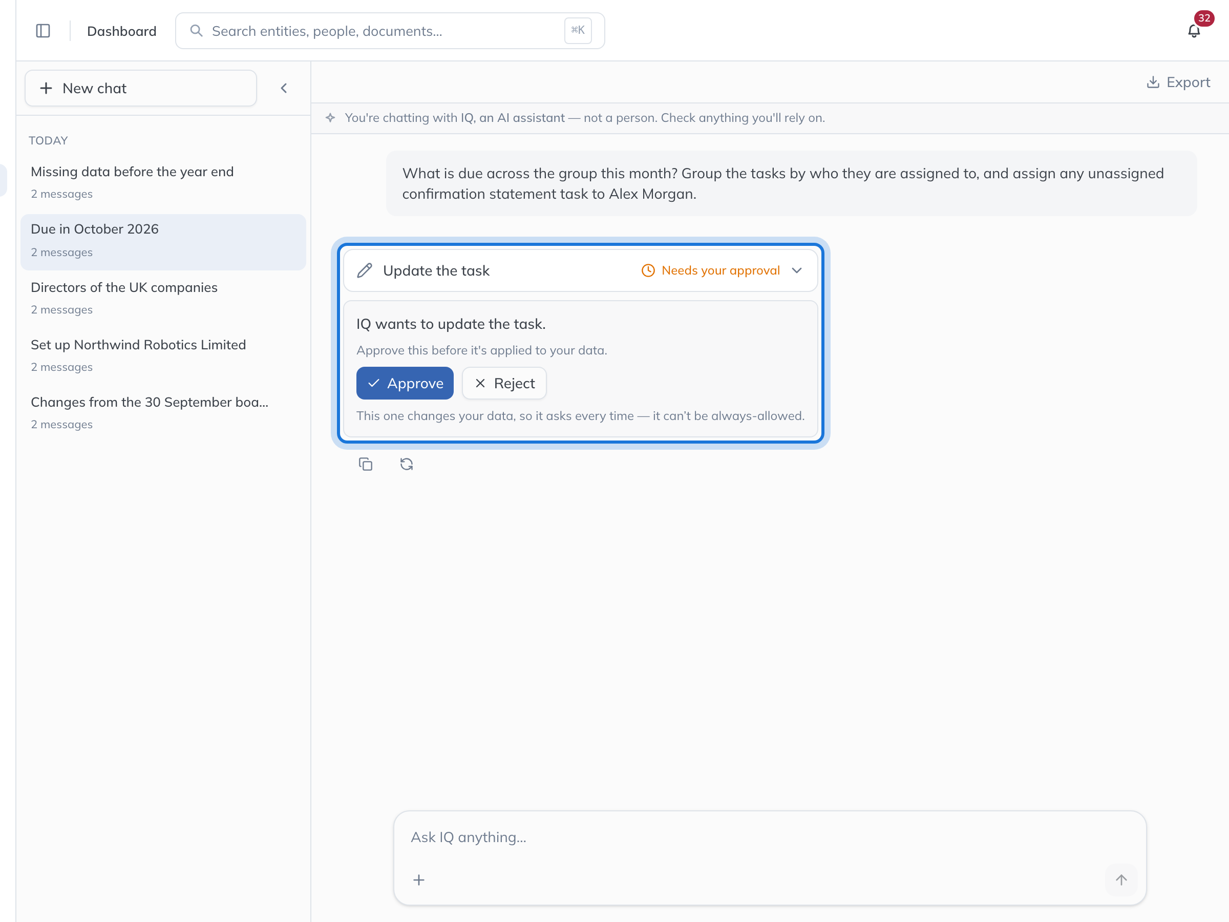Click the user message about tasks due
Viewport: 1229px width, 922px height.
point(791,183)
